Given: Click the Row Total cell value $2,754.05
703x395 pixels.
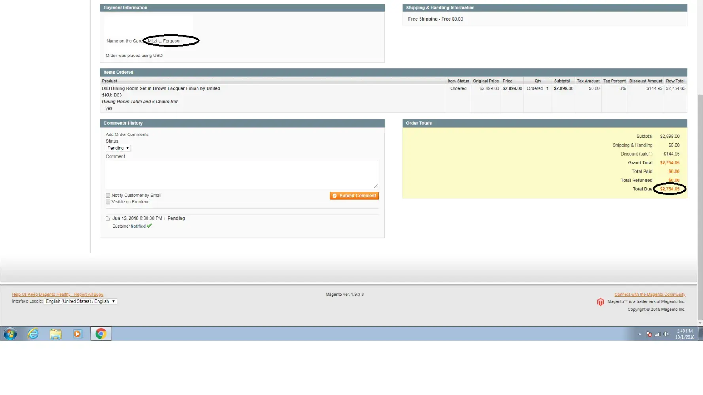Looking at the screenshot, I should pos(676,88).
